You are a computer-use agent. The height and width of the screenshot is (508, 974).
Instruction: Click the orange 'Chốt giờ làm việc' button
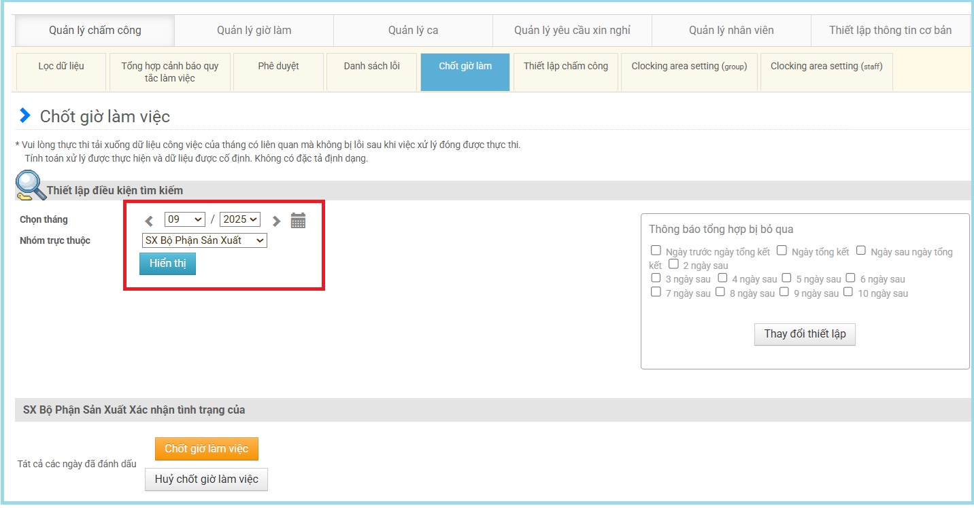207,449
